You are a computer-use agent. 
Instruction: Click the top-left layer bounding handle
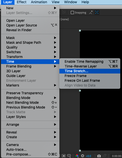pos(80,31)
